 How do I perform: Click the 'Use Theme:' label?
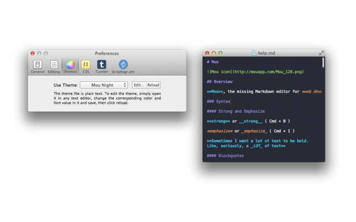tap(66, 85)
